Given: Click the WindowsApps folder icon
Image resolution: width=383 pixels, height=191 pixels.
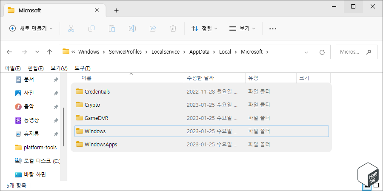Looking at the screenshot, I should [x=80, y=144].
